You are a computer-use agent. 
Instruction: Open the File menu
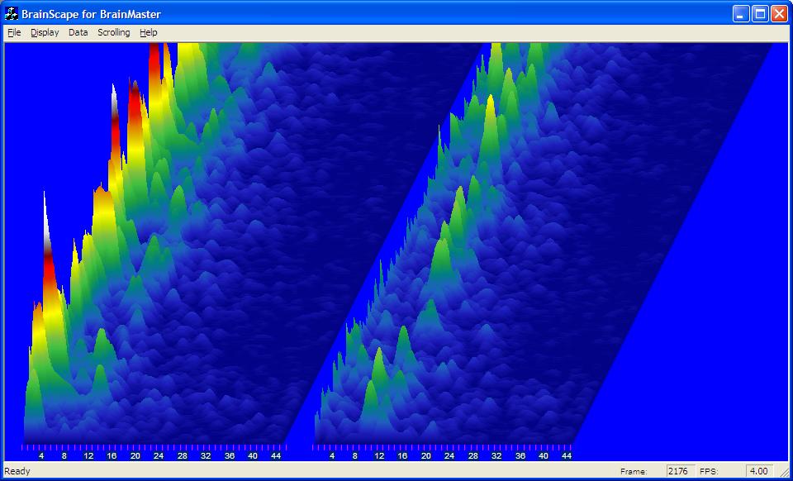click(x=14, y=32)
